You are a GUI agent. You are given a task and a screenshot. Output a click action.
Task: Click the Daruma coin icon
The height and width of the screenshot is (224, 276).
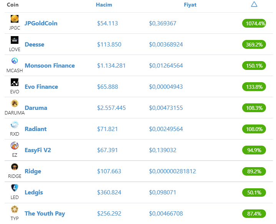15,103
